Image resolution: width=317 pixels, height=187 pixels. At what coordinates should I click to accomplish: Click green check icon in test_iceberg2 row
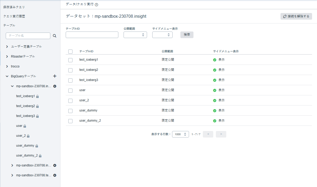215,70
